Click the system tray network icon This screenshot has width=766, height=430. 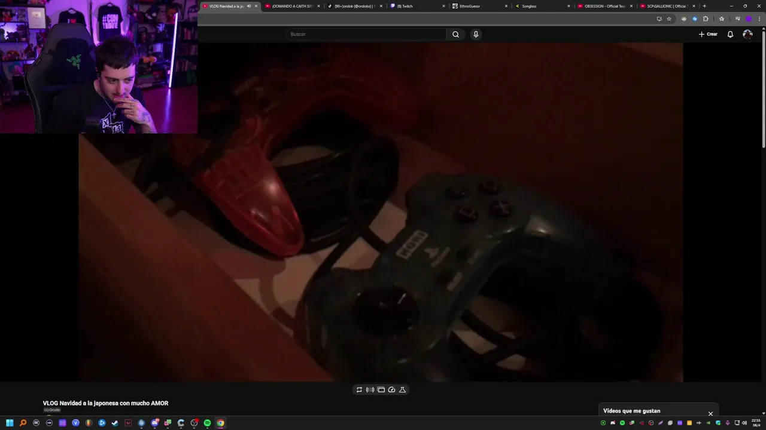737,423
